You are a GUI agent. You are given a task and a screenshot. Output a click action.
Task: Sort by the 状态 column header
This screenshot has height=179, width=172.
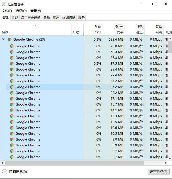coord(77,29)
